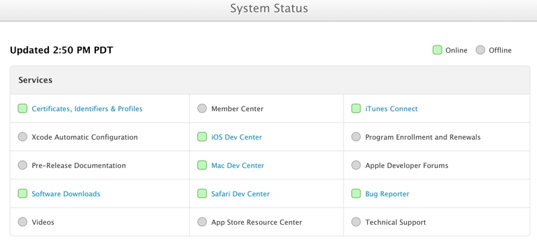The image size is (537, 249).
Task: Click the Videos service text
Action: point(43,222)
